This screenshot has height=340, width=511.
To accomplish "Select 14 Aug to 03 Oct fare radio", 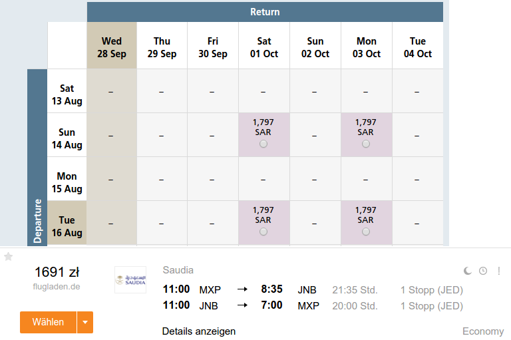I will (x=366, y=144).
